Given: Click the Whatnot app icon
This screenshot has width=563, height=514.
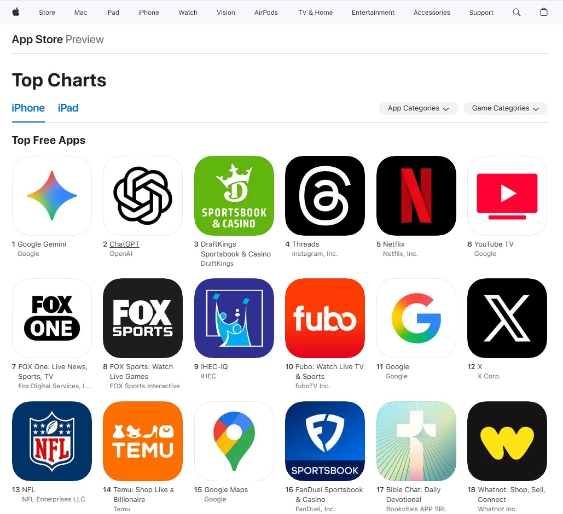Looking at the screenshot, I should click(x=507, y=441).
